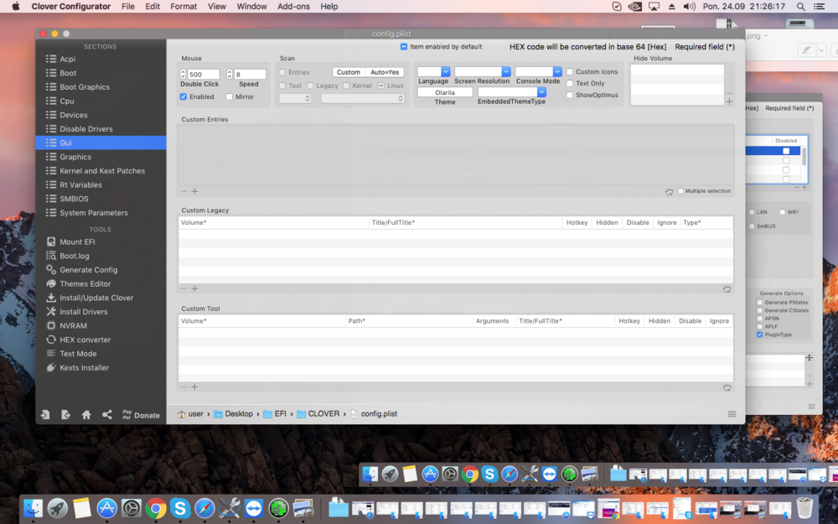Image resolution: width=838 pixels, height=524 pixels.
Task: Click the Theme text field
Action: [445, 92]
